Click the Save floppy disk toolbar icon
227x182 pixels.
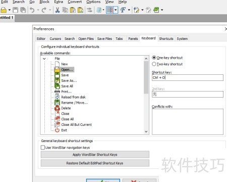click(16, 10)
